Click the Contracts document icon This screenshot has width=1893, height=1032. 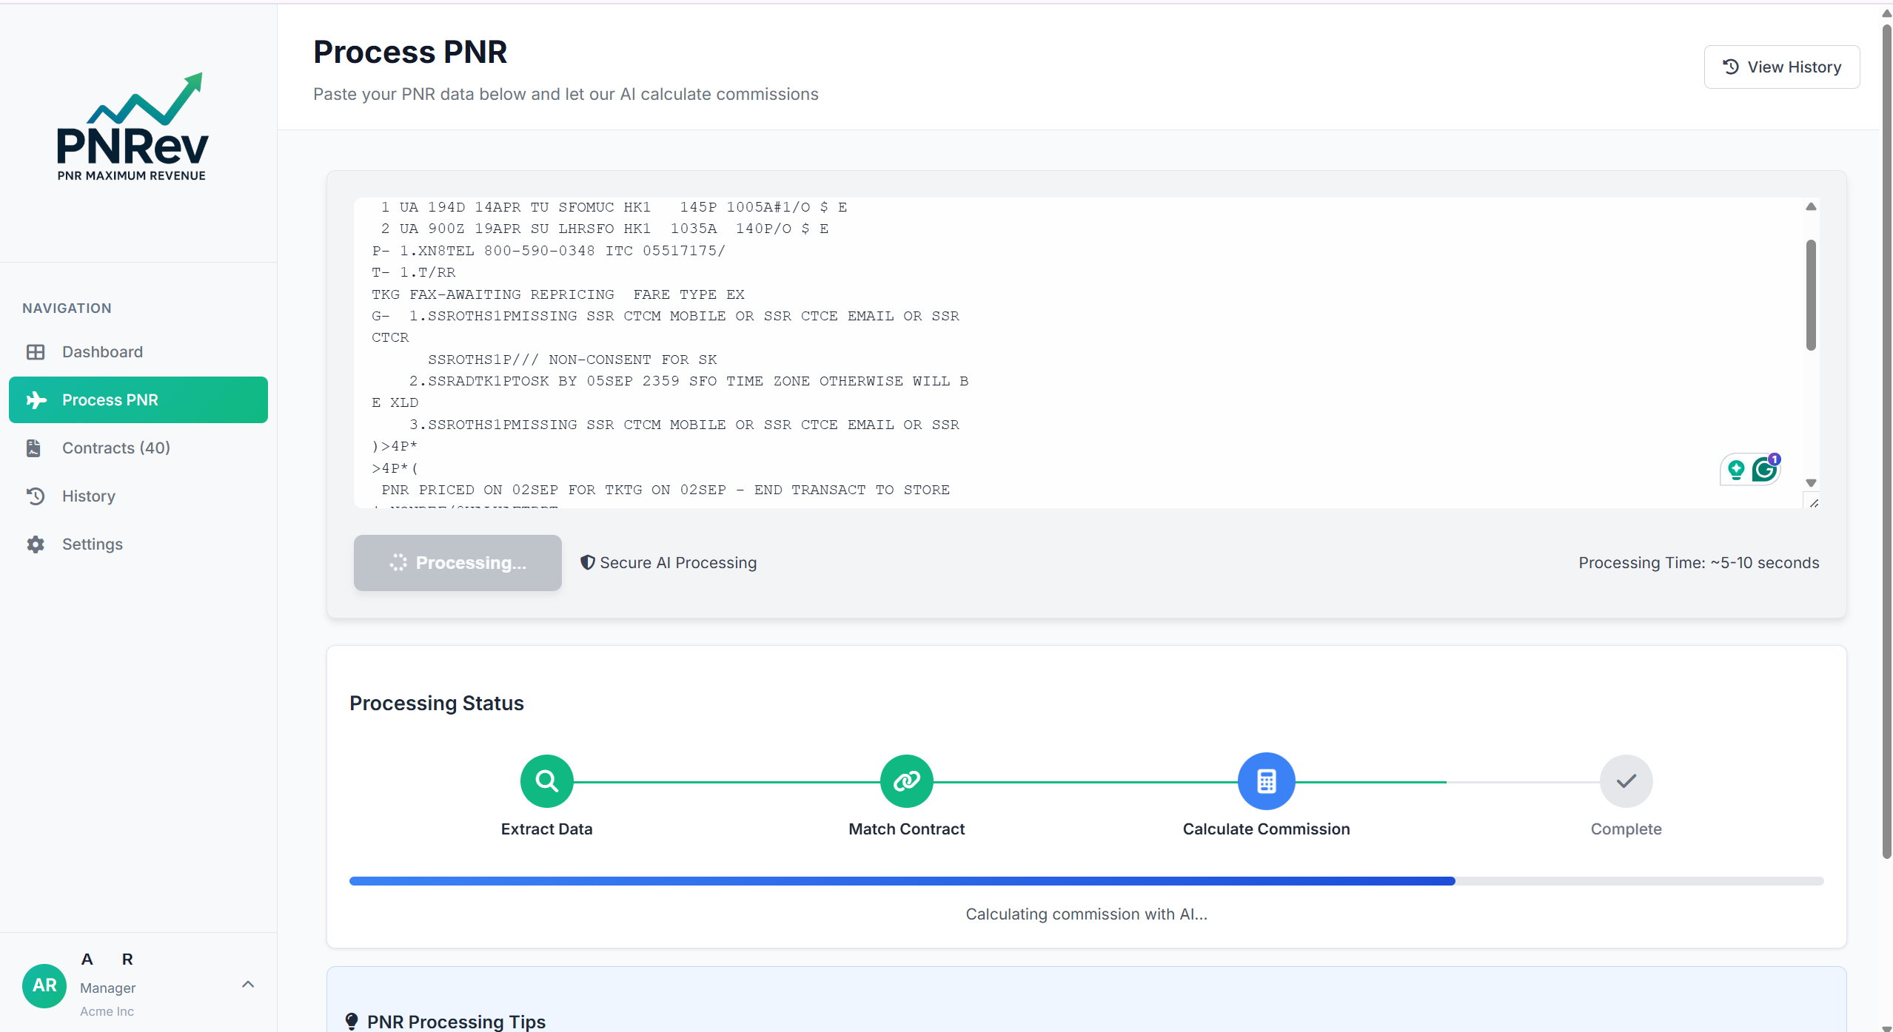(34, 448)
